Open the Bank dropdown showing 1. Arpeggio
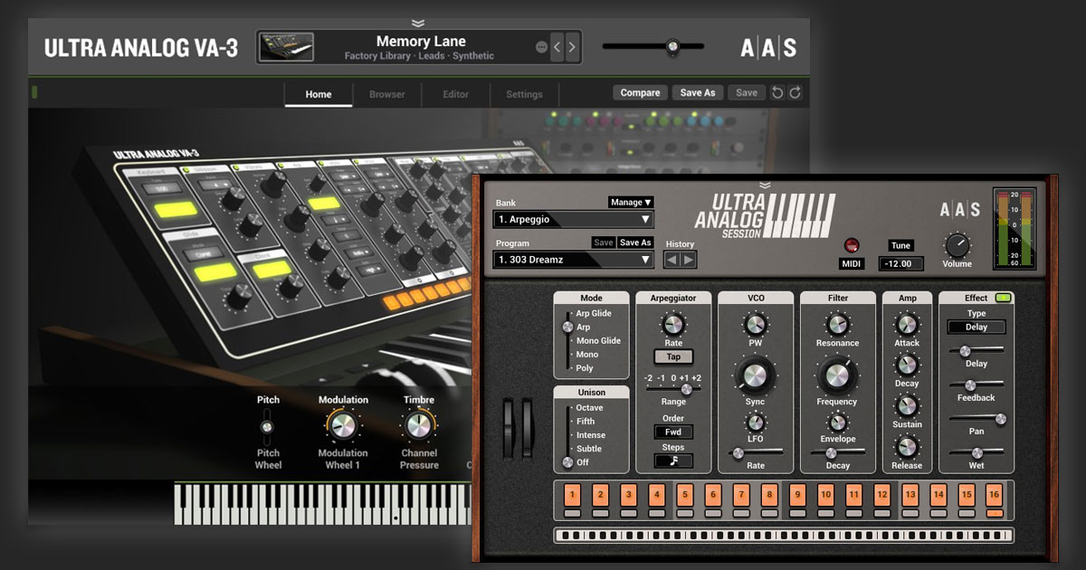Image resolution: width=1086 pixels, height=570 pixels. click(x=573, y=219)
